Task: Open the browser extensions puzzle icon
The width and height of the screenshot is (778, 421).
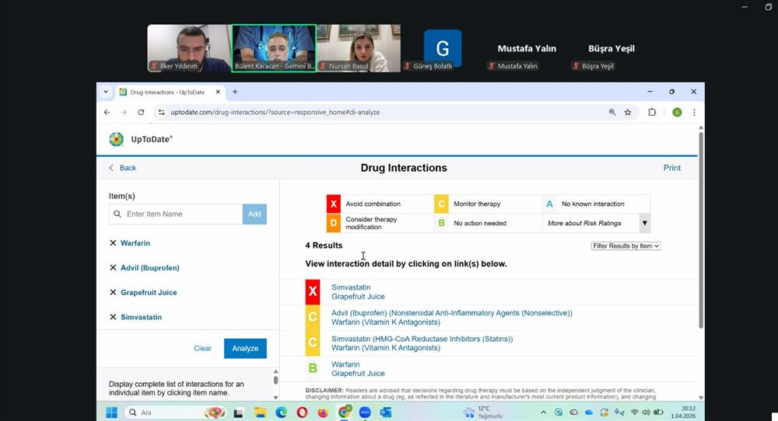Action: click(652, 112)
